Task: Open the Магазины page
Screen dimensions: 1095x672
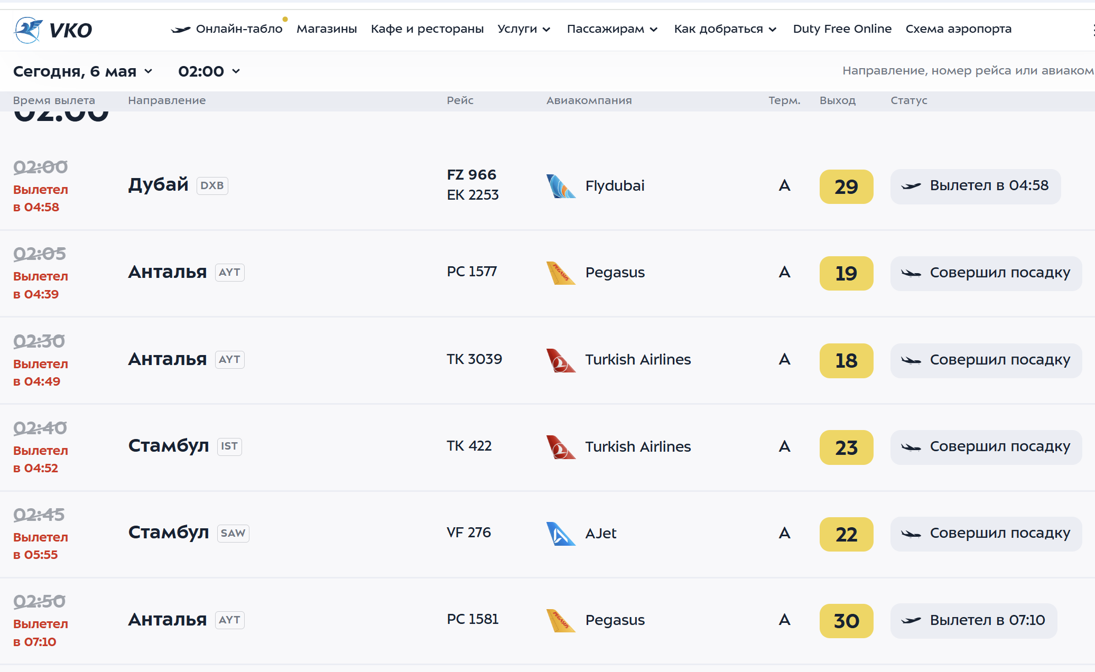Action: pyautogui.click(x=327, y=29)
